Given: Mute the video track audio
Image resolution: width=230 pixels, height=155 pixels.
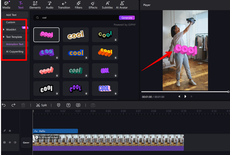Looking at the screenshot, I should click(x=15, y=142).
